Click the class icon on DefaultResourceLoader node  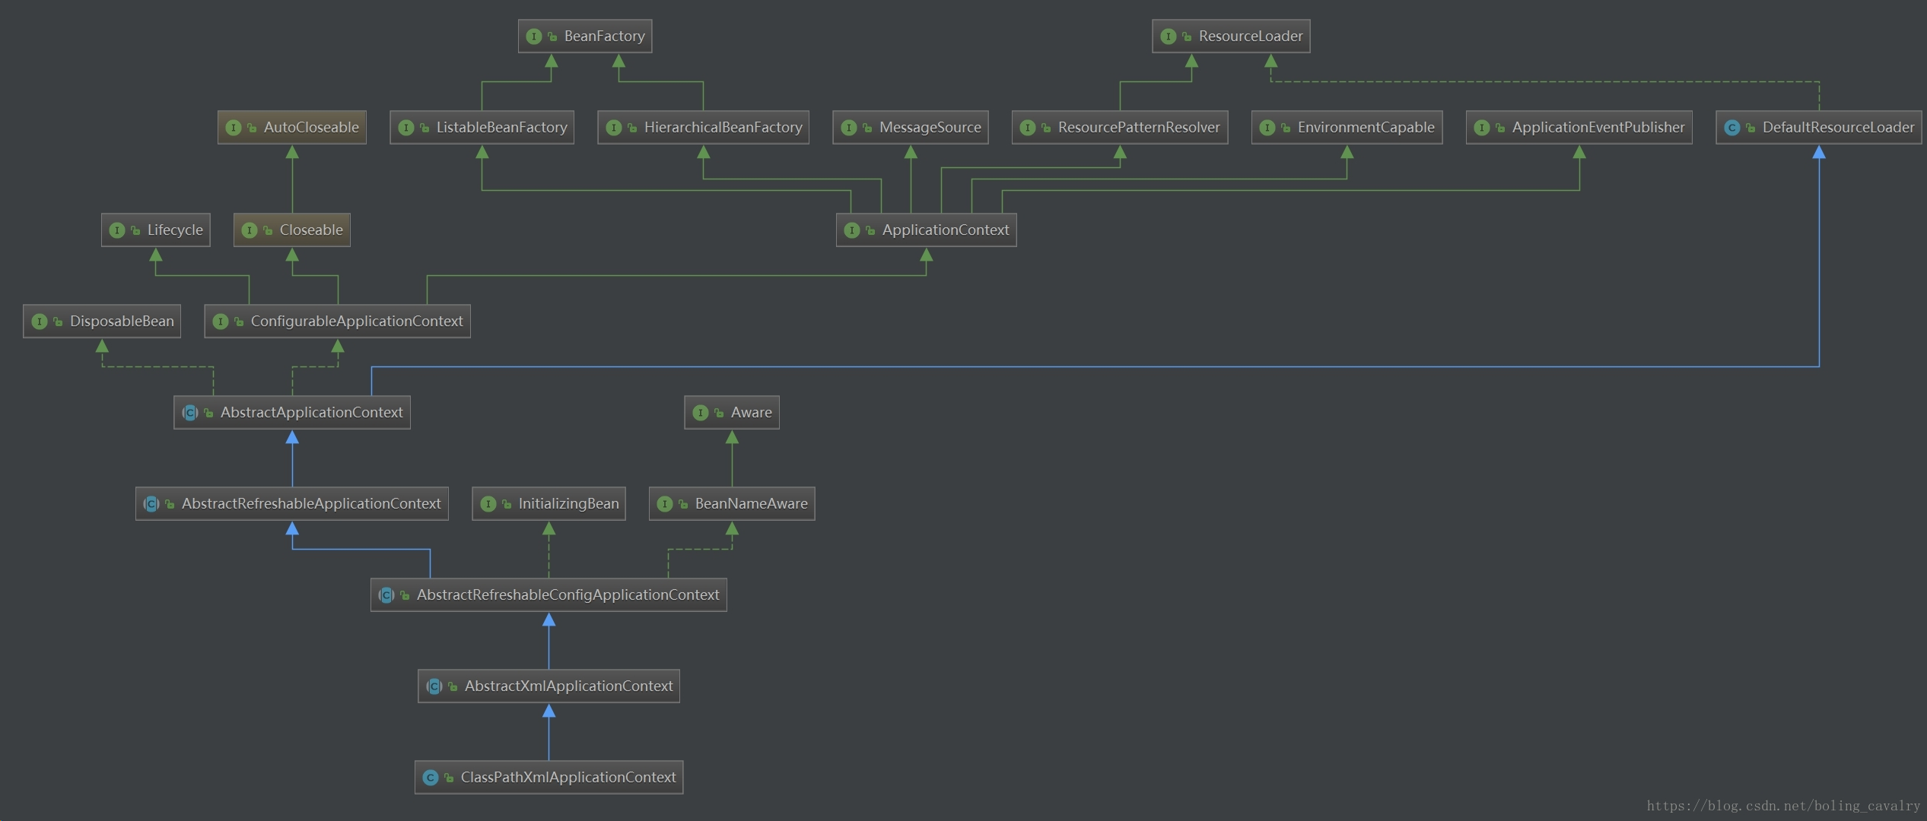(x=1732, y=128)
